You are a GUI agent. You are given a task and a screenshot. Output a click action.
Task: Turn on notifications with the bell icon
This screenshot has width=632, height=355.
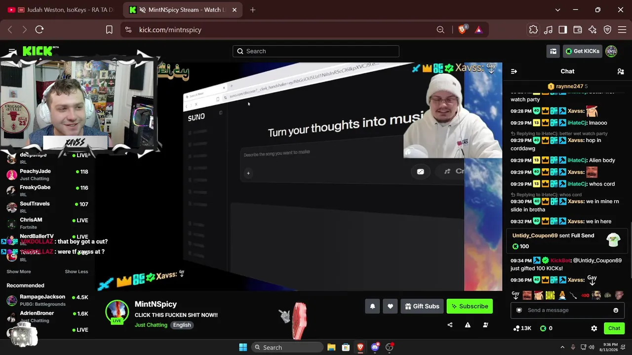(373, 306)
